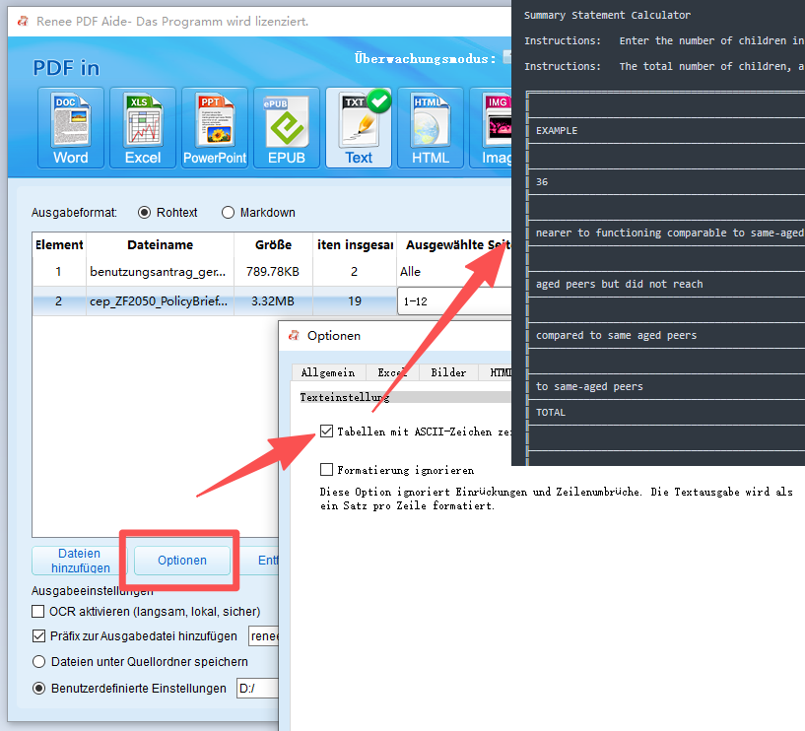Select the Rohtext radio button

click(145, 213)
